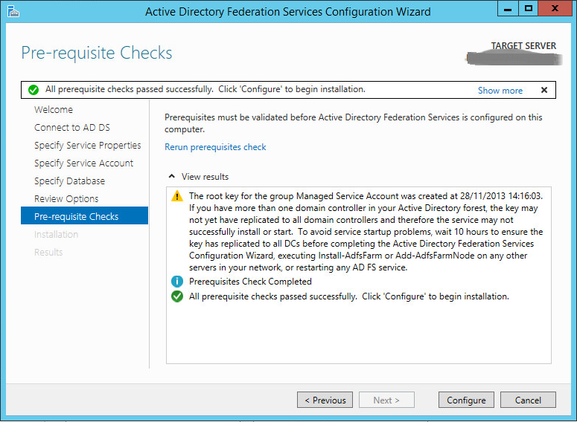The width and height of the screenshot is (577, 422).
Task: Click the View results label
Action: (x=205, y=177)
